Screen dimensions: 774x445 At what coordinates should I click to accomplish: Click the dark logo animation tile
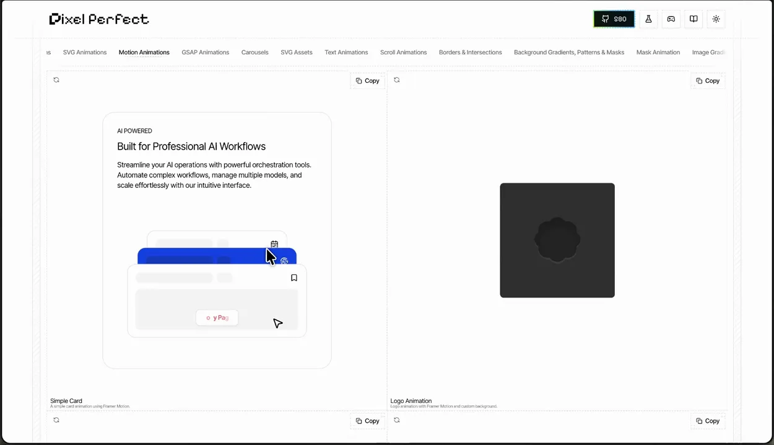[557, 240]
